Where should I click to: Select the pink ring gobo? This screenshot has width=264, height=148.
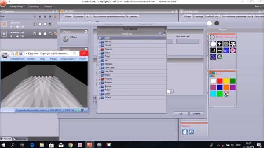[233, 50]
